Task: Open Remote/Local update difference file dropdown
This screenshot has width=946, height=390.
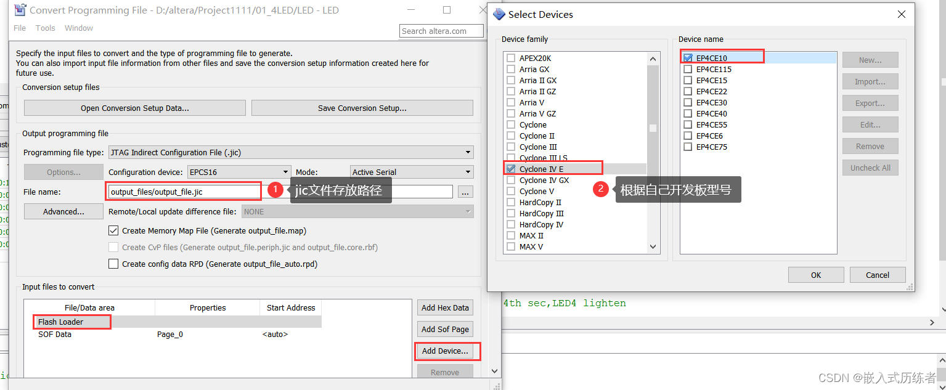Action: (357, 211)
